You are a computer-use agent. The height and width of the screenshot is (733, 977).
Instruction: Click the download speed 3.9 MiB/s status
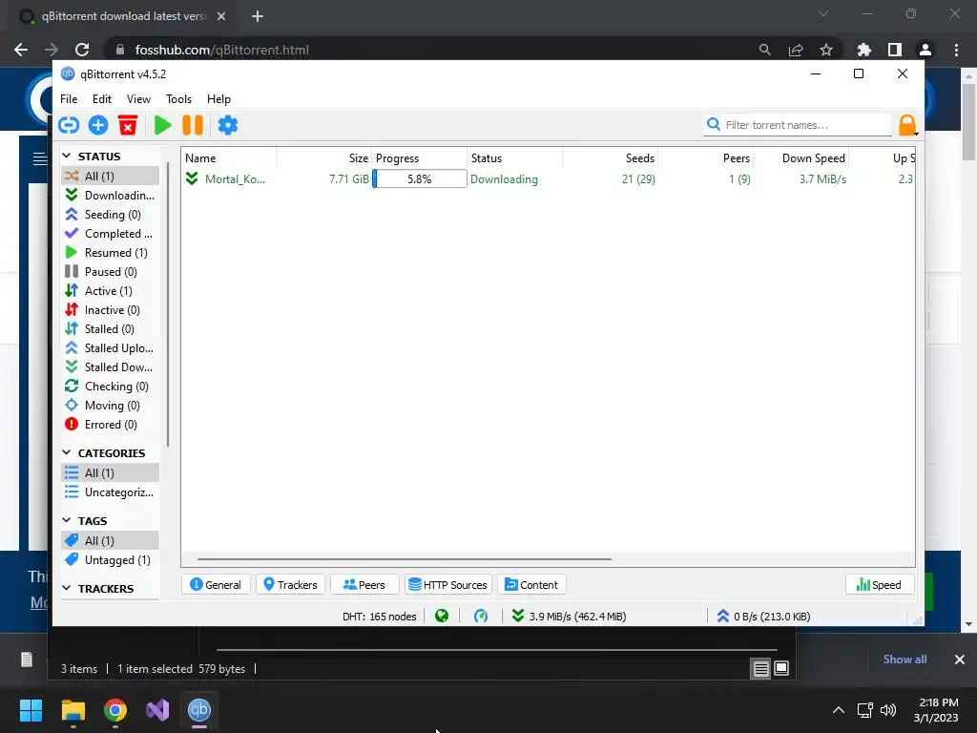pos(569,617)
